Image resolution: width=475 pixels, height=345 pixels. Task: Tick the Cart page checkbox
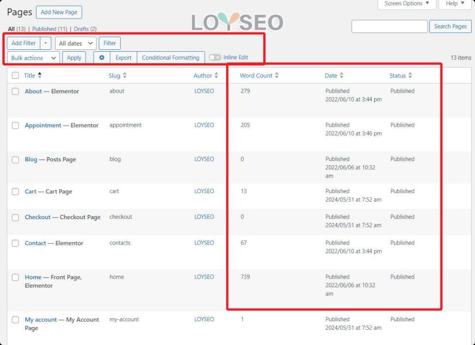pos(15,192)
